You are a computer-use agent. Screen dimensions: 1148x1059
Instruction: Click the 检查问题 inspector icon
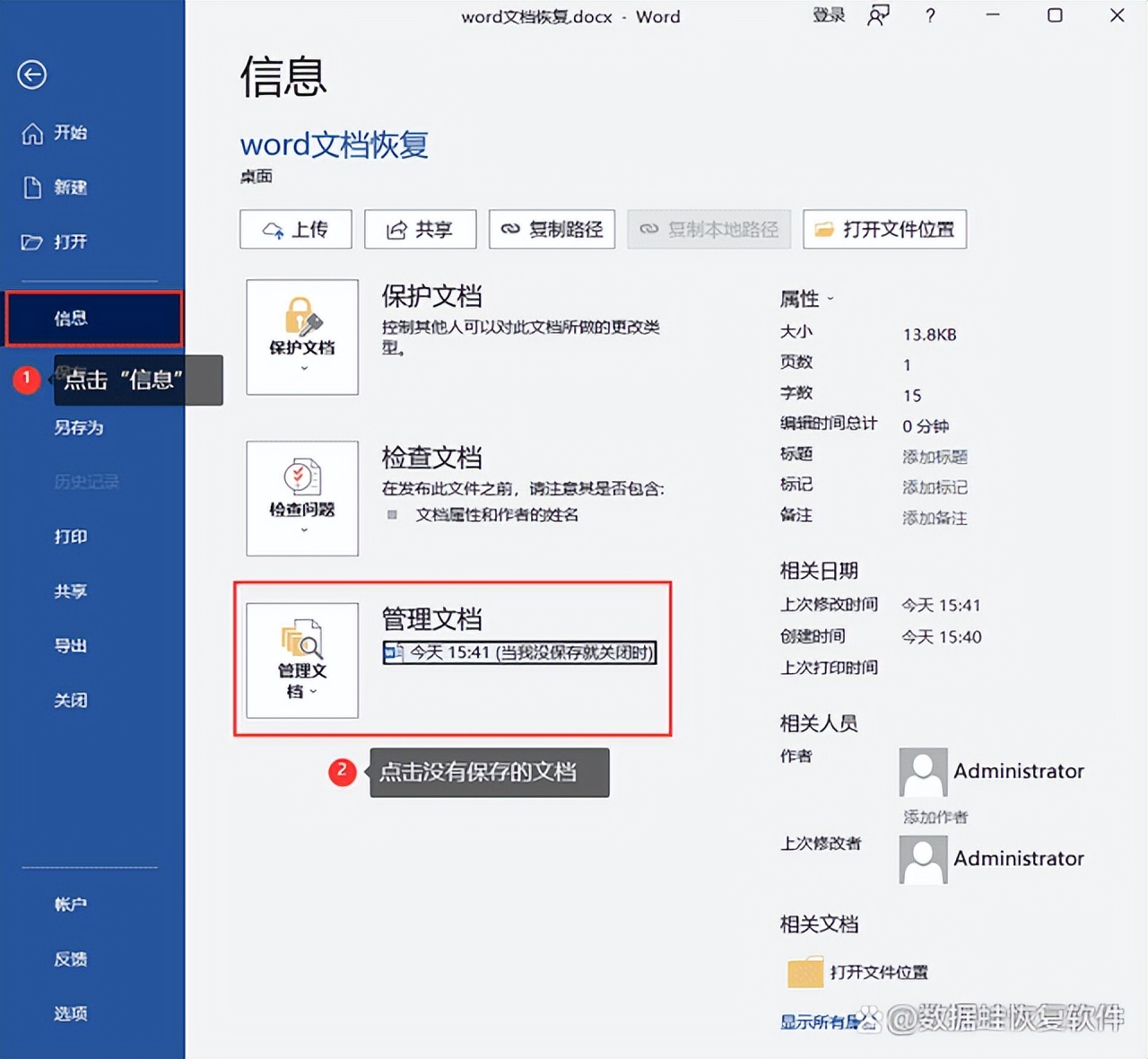click(301, 476)
